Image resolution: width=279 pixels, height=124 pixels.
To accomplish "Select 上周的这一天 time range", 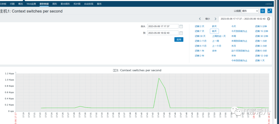I will [x=219, y=36].
